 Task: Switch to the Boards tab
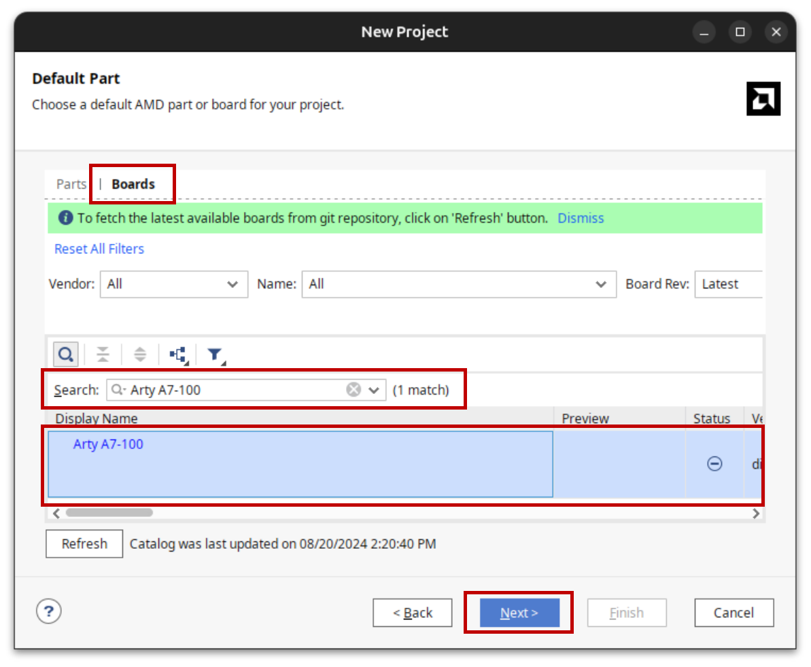pyautogui.click(x=133, y=184)
